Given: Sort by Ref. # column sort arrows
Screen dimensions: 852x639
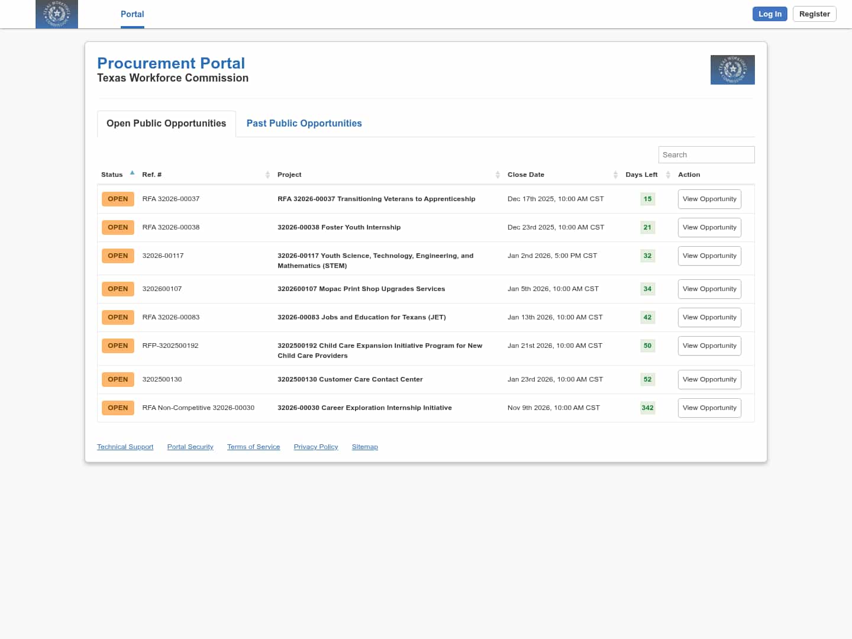Looking at the screenshot, I should click(x=267, y=175).
